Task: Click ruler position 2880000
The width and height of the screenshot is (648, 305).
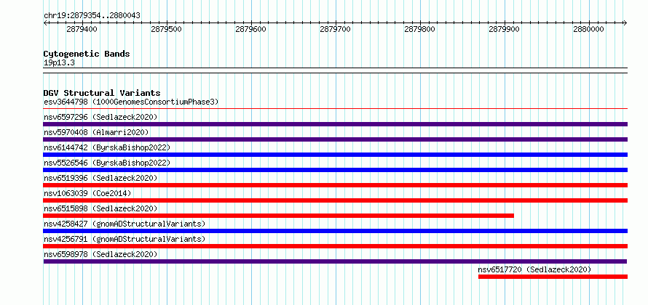Action: click(x=589, y=29)
